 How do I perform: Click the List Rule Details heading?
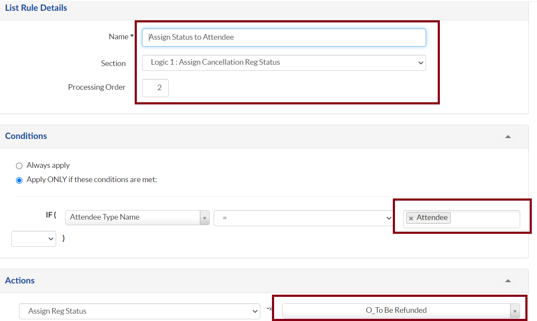point(36,8)
